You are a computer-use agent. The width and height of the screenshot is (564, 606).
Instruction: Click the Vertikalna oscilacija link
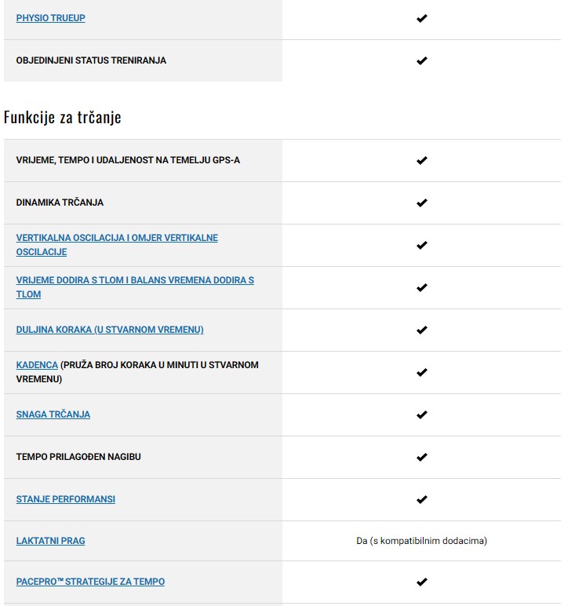[x=117, y=238]
